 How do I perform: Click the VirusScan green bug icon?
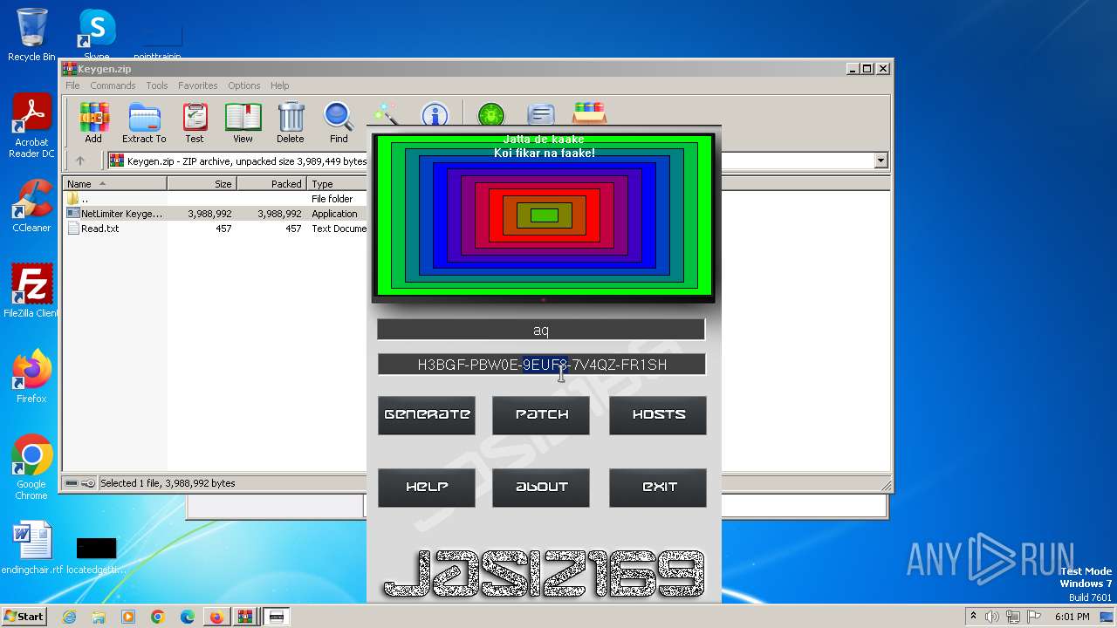[491, 114]
